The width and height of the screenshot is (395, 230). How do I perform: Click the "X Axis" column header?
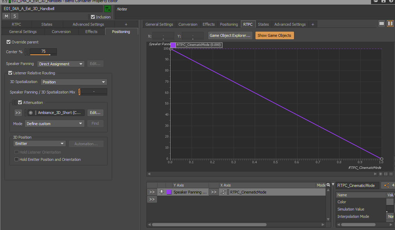(x=226, y=185)
